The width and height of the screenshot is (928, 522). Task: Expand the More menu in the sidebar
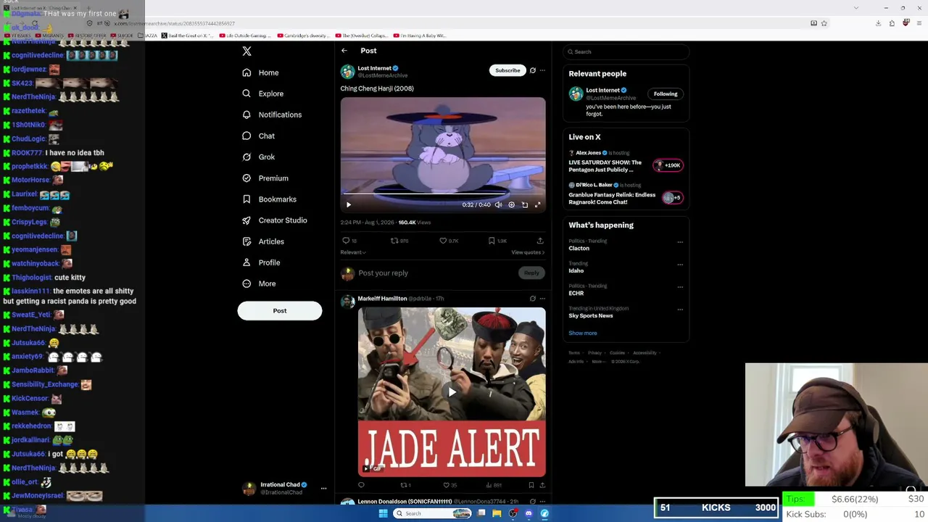coord(259,283)
